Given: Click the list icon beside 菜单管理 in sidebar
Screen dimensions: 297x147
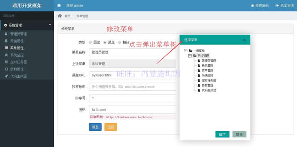Looking at the screenshot, I should [6, 48].
